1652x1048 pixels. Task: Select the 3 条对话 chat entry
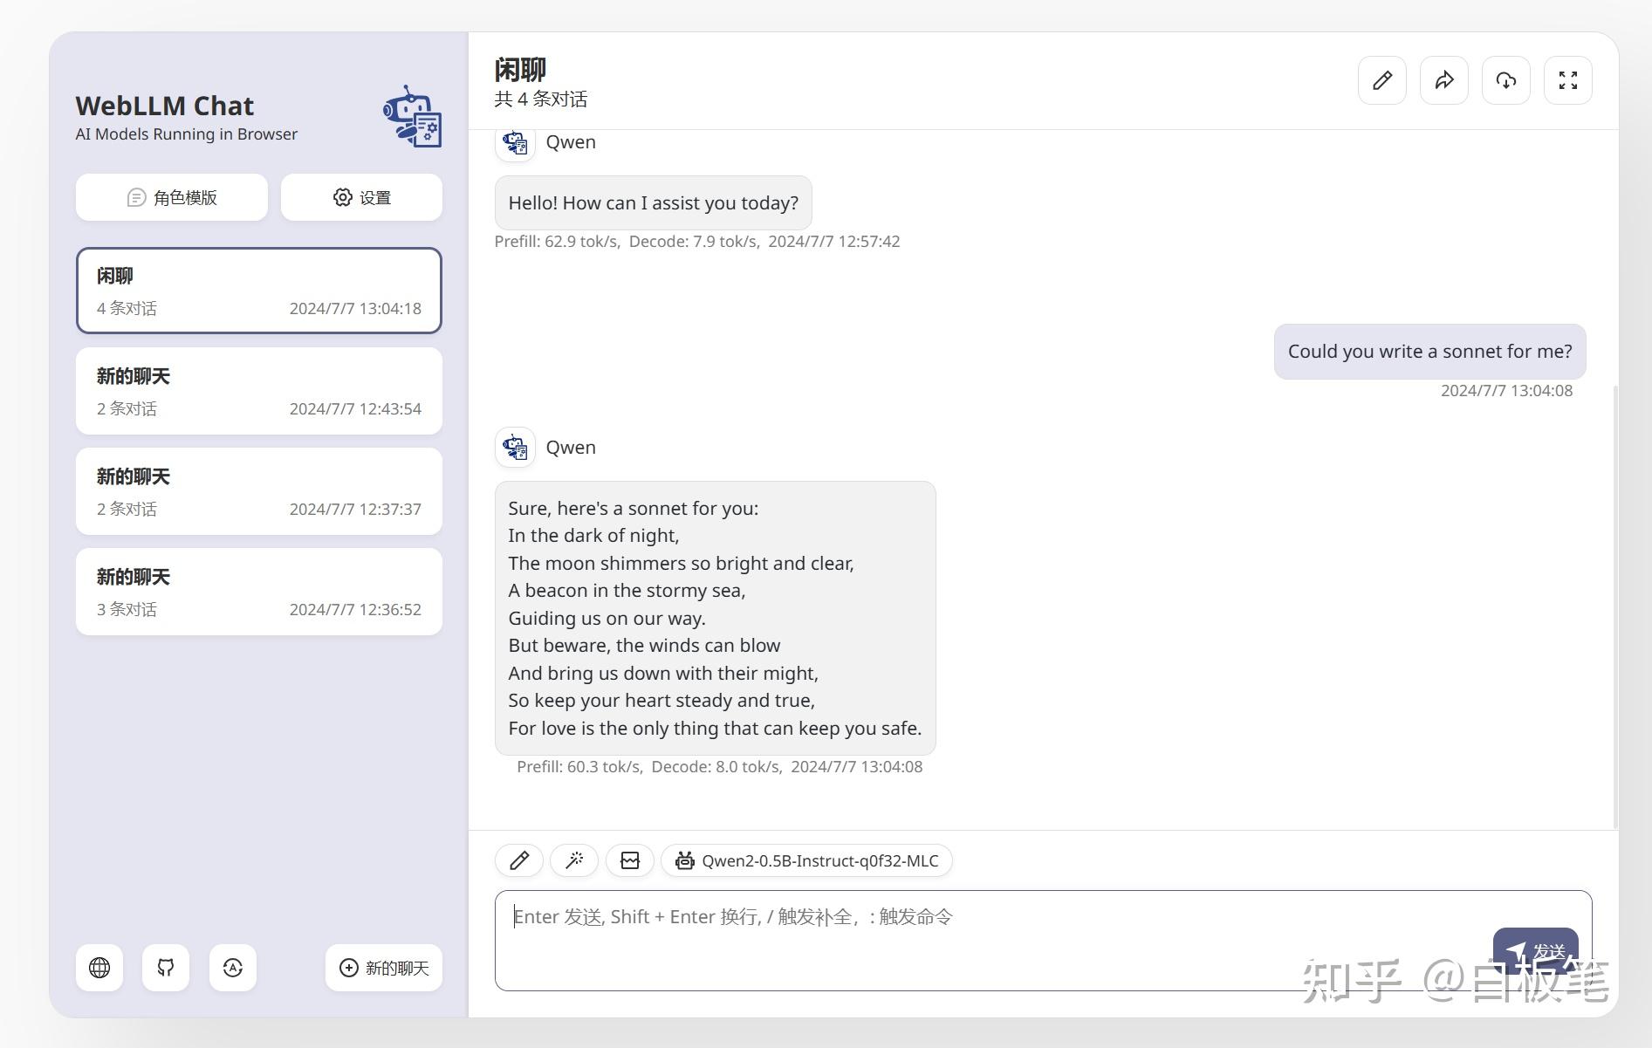(x=258, y=592)
